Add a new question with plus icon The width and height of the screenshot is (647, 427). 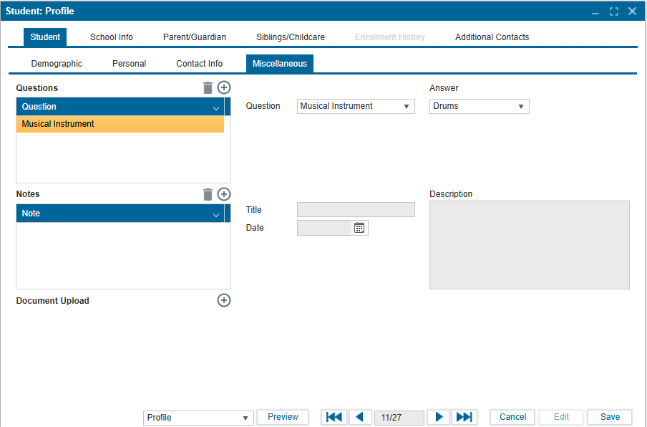coord(224,87)
